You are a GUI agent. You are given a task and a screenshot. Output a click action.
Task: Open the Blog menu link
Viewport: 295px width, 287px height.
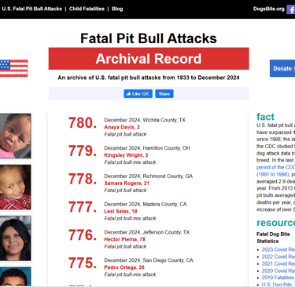coord(117,9)
